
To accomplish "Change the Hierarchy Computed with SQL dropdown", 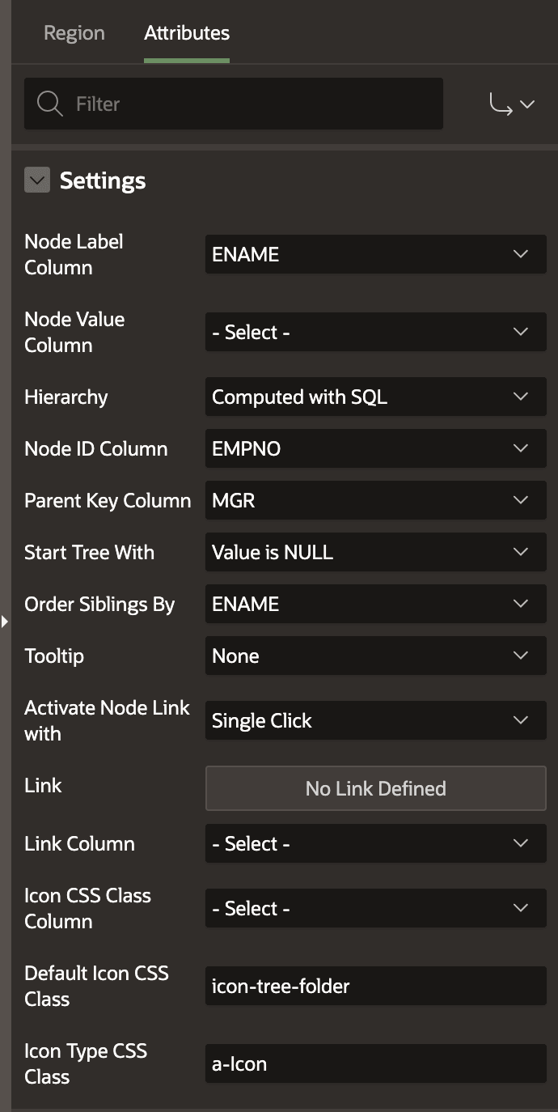I will click(x=376, y=397).
